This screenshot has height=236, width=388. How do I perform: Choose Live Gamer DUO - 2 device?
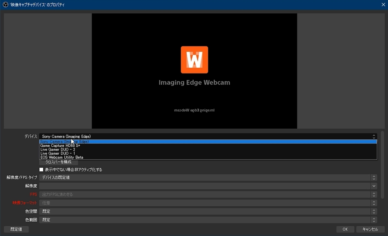[x=208, y=150]
